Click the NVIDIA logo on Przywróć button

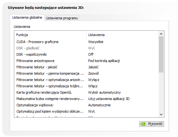click(x=143, y=124)
